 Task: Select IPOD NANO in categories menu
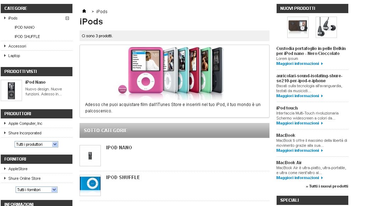[x=24, y=27]
